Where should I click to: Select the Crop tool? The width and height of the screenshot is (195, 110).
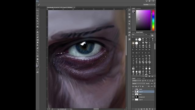[x=37, y=21]
